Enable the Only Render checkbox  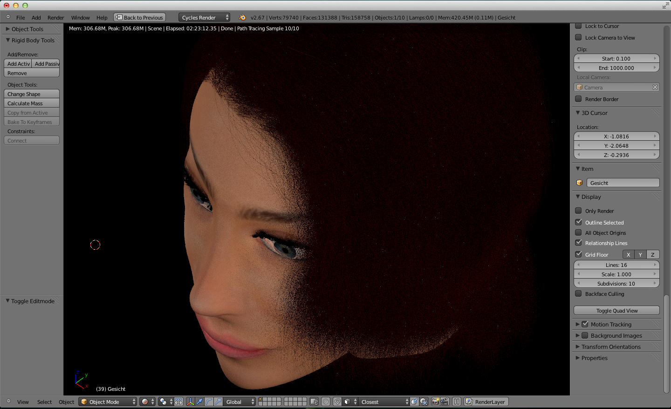[578, 211]
